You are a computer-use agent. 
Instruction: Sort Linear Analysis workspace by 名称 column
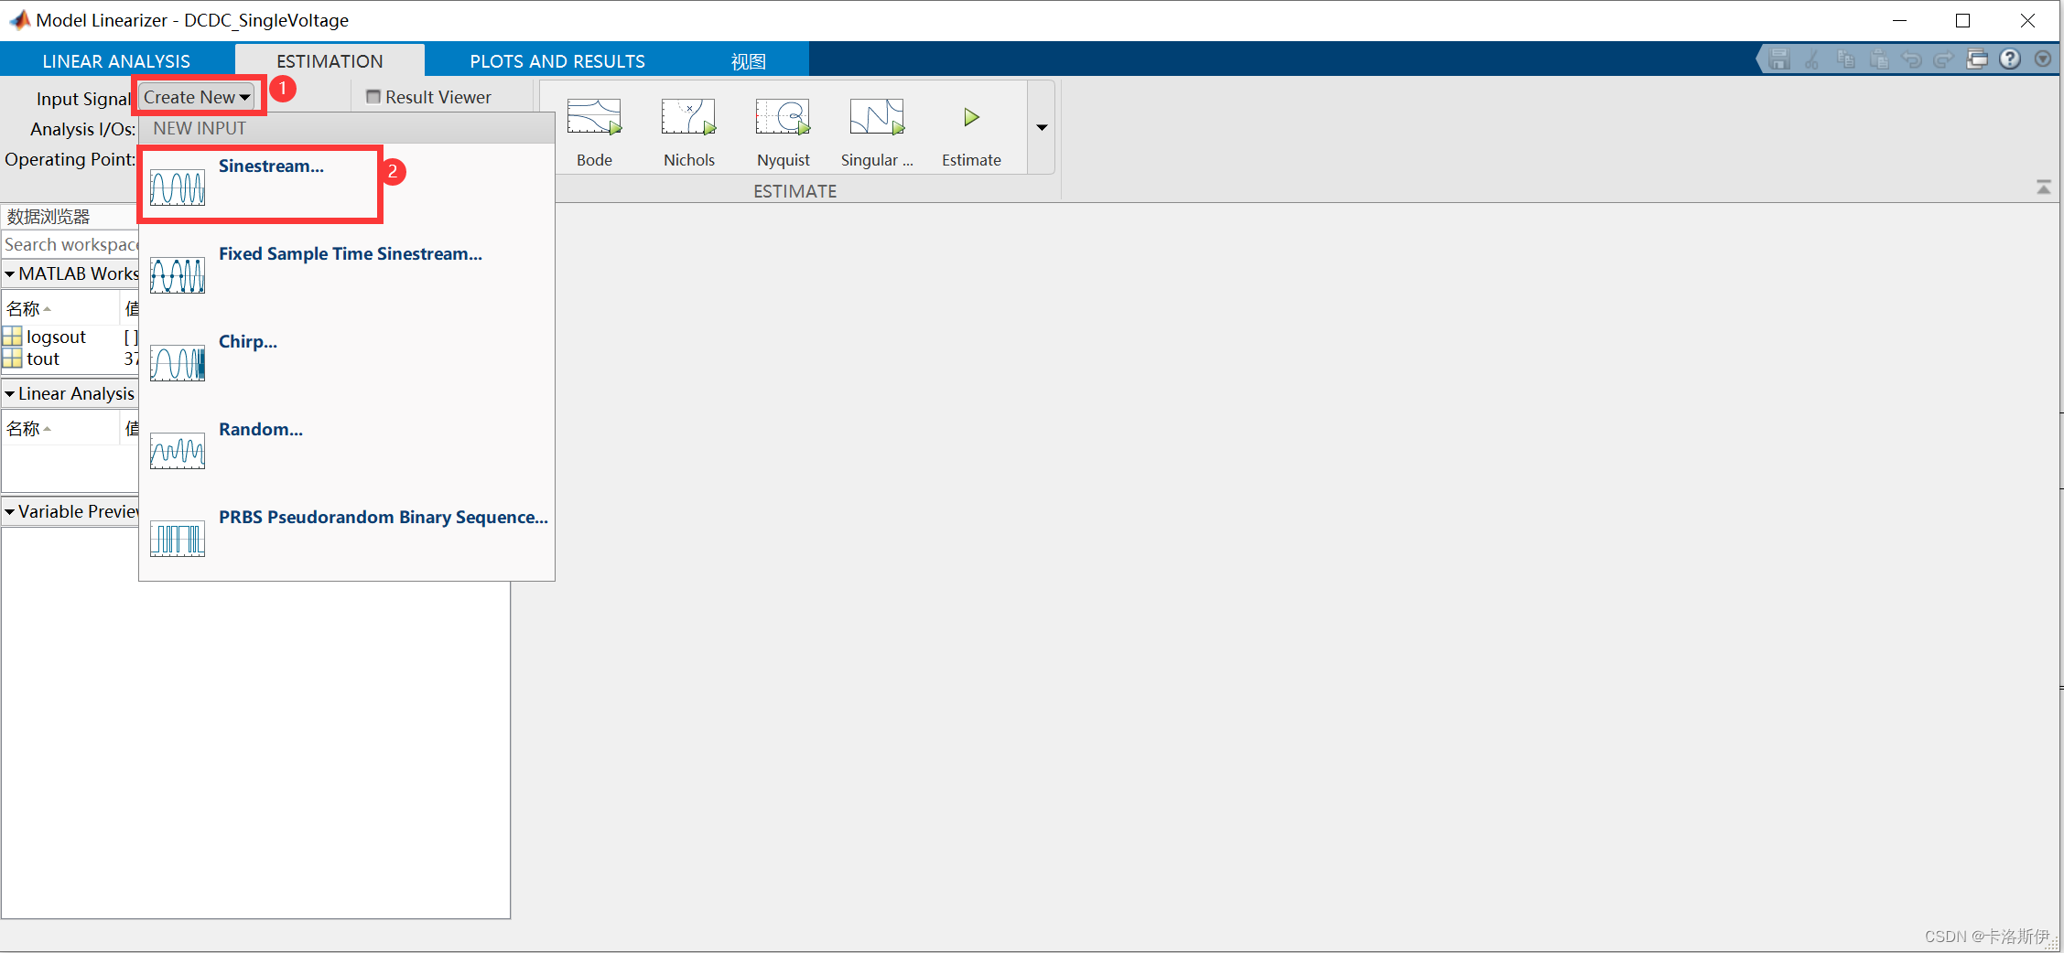click(59, 428)
